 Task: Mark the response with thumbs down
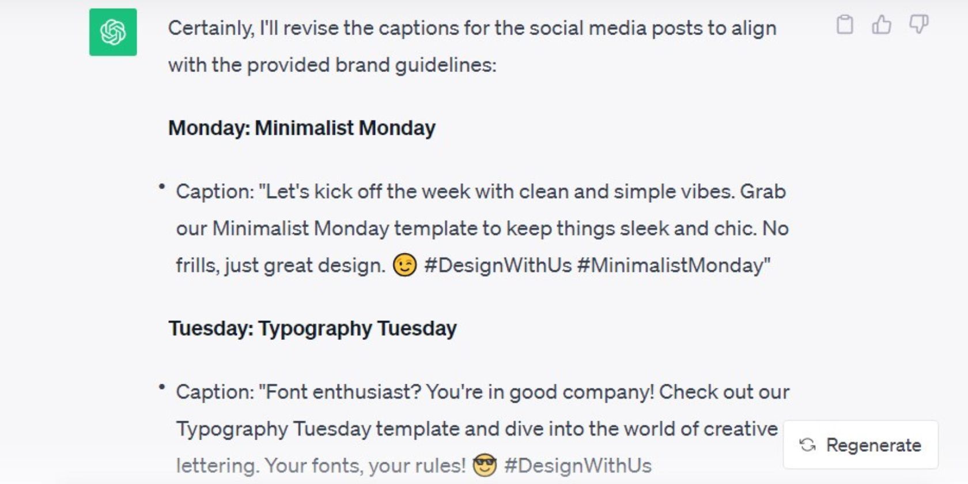[x=918, y=25]
